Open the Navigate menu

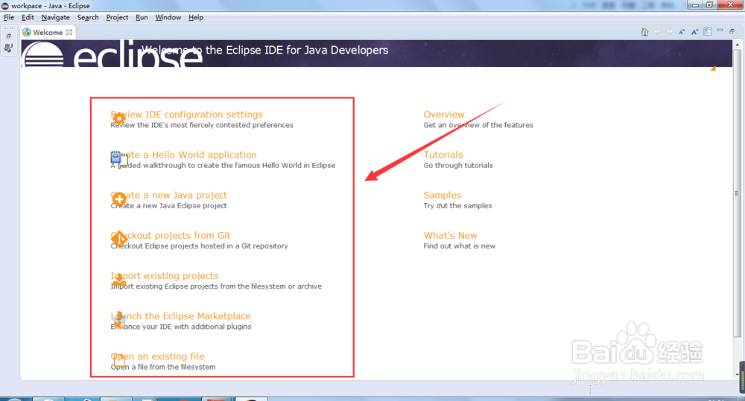point(55,18)
